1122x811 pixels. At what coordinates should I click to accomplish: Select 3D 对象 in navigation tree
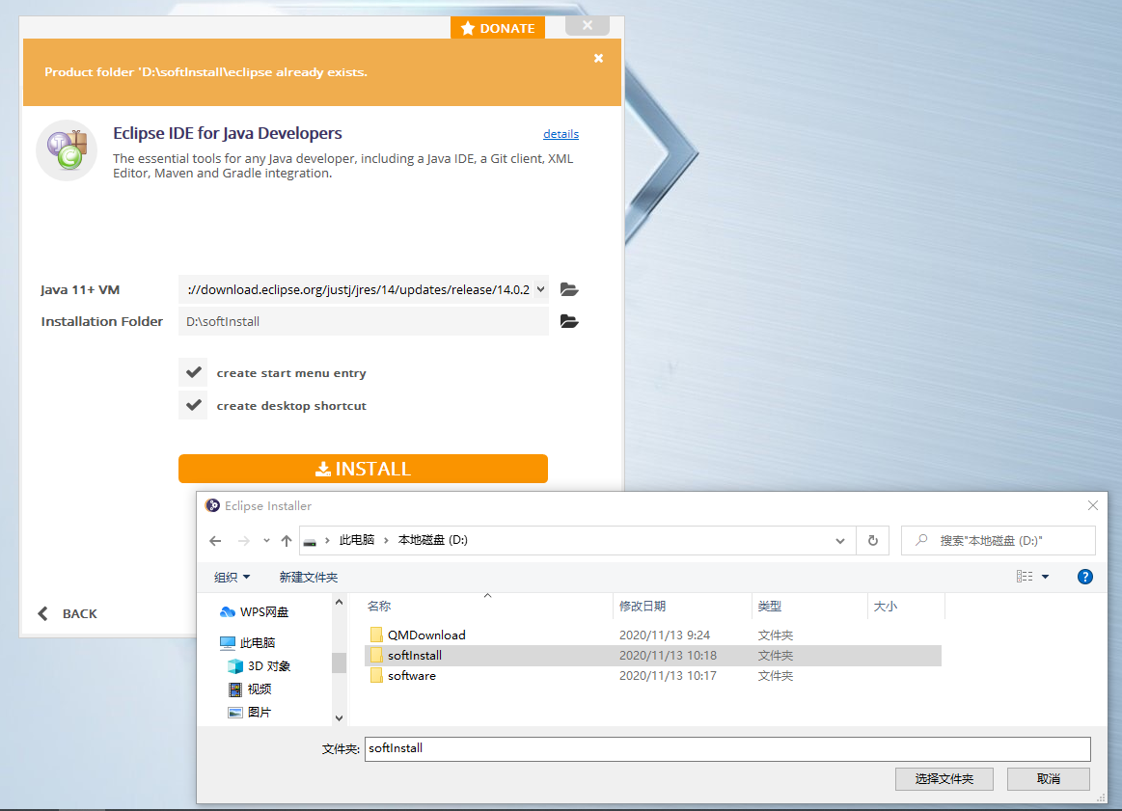tap(259, 665)
